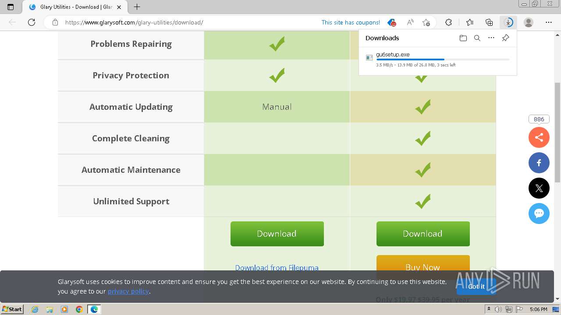Toggle the Downloads toolbar button
This screenshot has width=561, height=315.
508,22
